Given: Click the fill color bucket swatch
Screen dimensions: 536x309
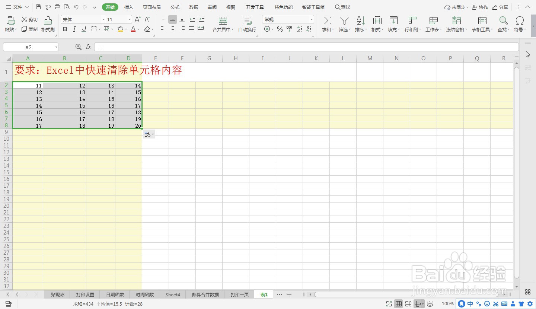Looking at the screenshot, I should point(120,29).
